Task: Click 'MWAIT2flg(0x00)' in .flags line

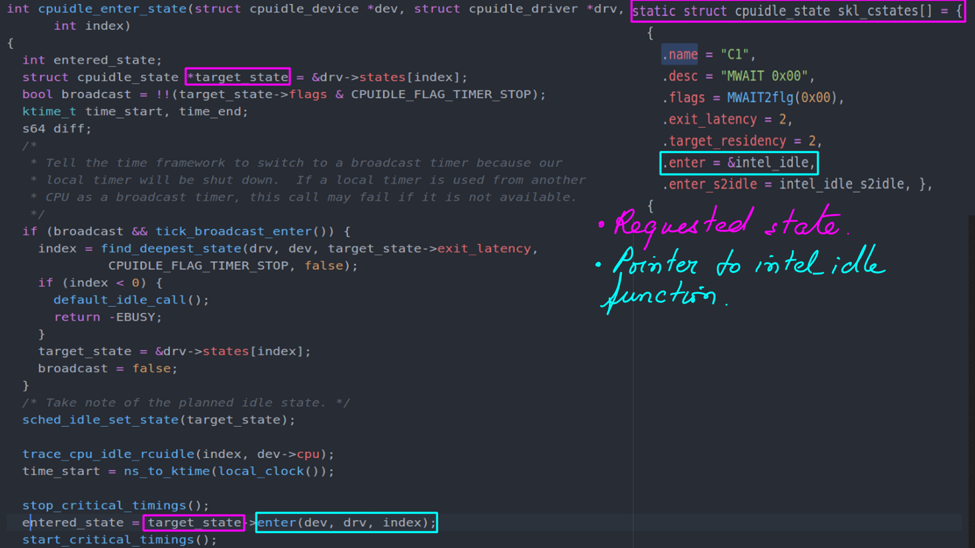Action: (x=782, y=97)
